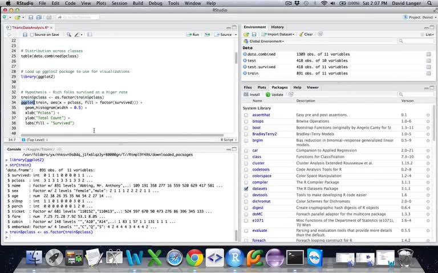Open the Session menu
The image size is (438, 273).
119,3
